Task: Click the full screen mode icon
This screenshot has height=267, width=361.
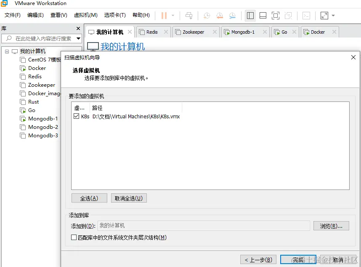Action: (x=276, y=16)
